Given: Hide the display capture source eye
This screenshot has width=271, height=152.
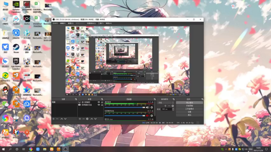Looking at the screenshot, I should [99, 102].
